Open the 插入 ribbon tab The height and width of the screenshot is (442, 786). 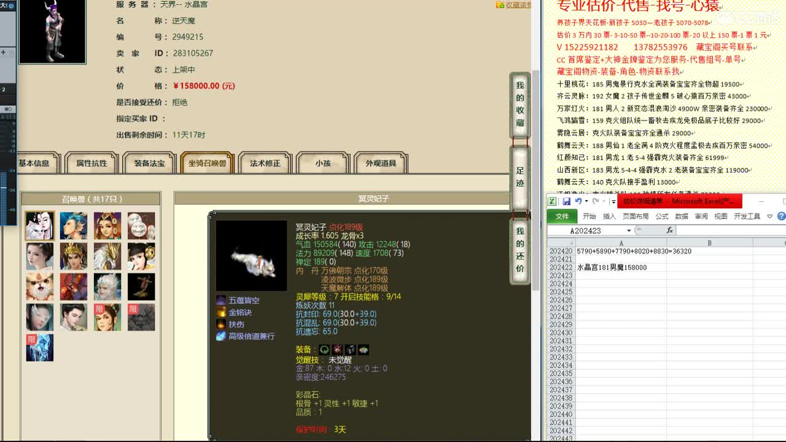[x=609, y=216]
